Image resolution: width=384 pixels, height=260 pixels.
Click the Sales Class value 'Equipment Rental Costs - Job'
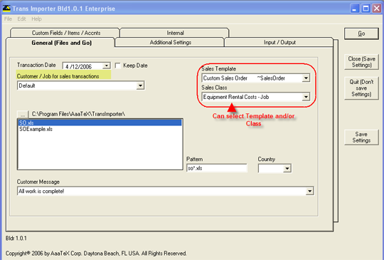click(236, 97)
